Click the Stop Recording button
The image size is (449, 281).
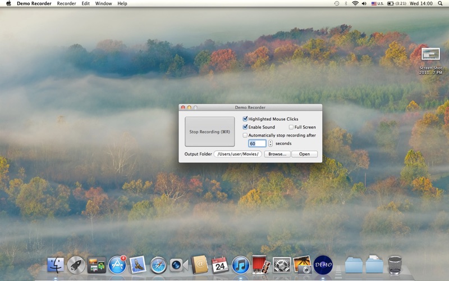point(209,132)
